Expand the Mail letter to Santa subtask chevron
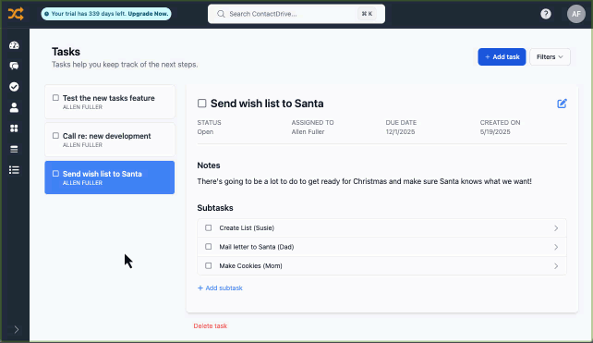Image resolution: width=593 pixels, height=343 pixels. (x=556, y=247)
